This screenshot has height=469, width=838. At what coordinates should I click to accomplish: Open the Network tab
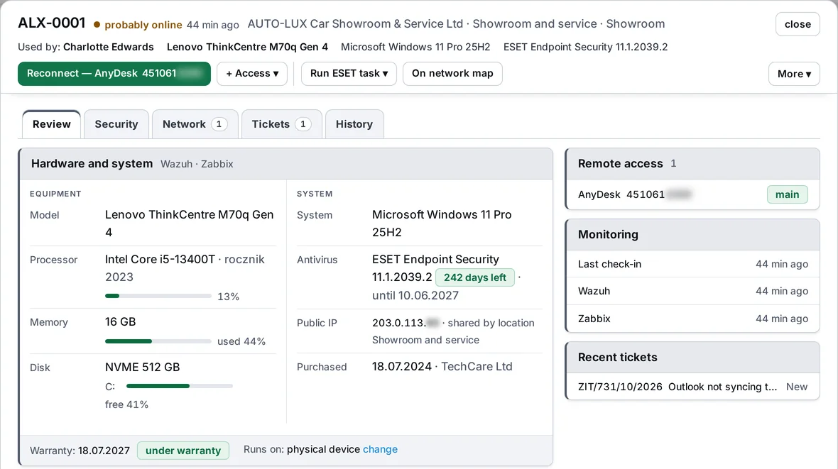(195, 124)
